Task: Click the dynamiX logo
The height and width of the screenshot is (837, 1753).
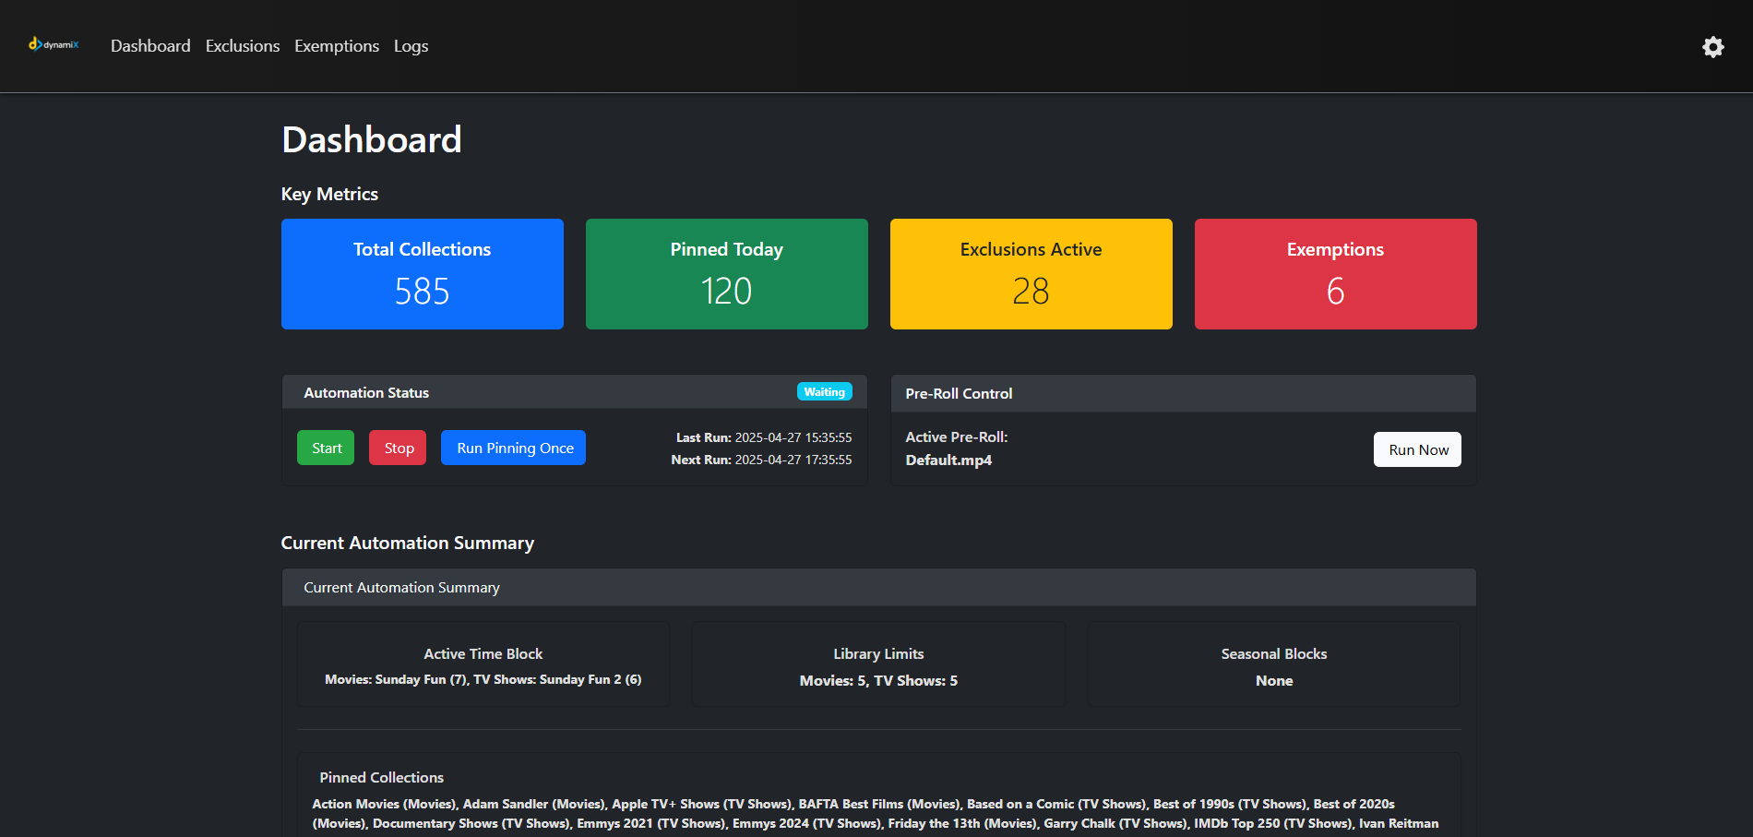Action: 54,44
